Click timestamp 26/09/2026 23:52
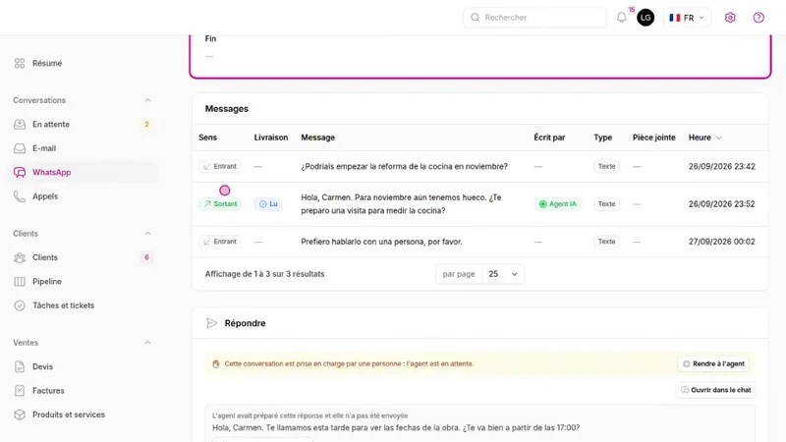This screenshot has height=442, width=786. pos(722,204)
